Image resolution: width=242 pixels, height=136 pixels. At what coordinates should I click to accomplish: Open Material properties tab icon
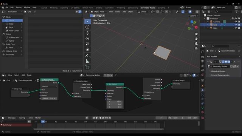[x=203, y=112]
